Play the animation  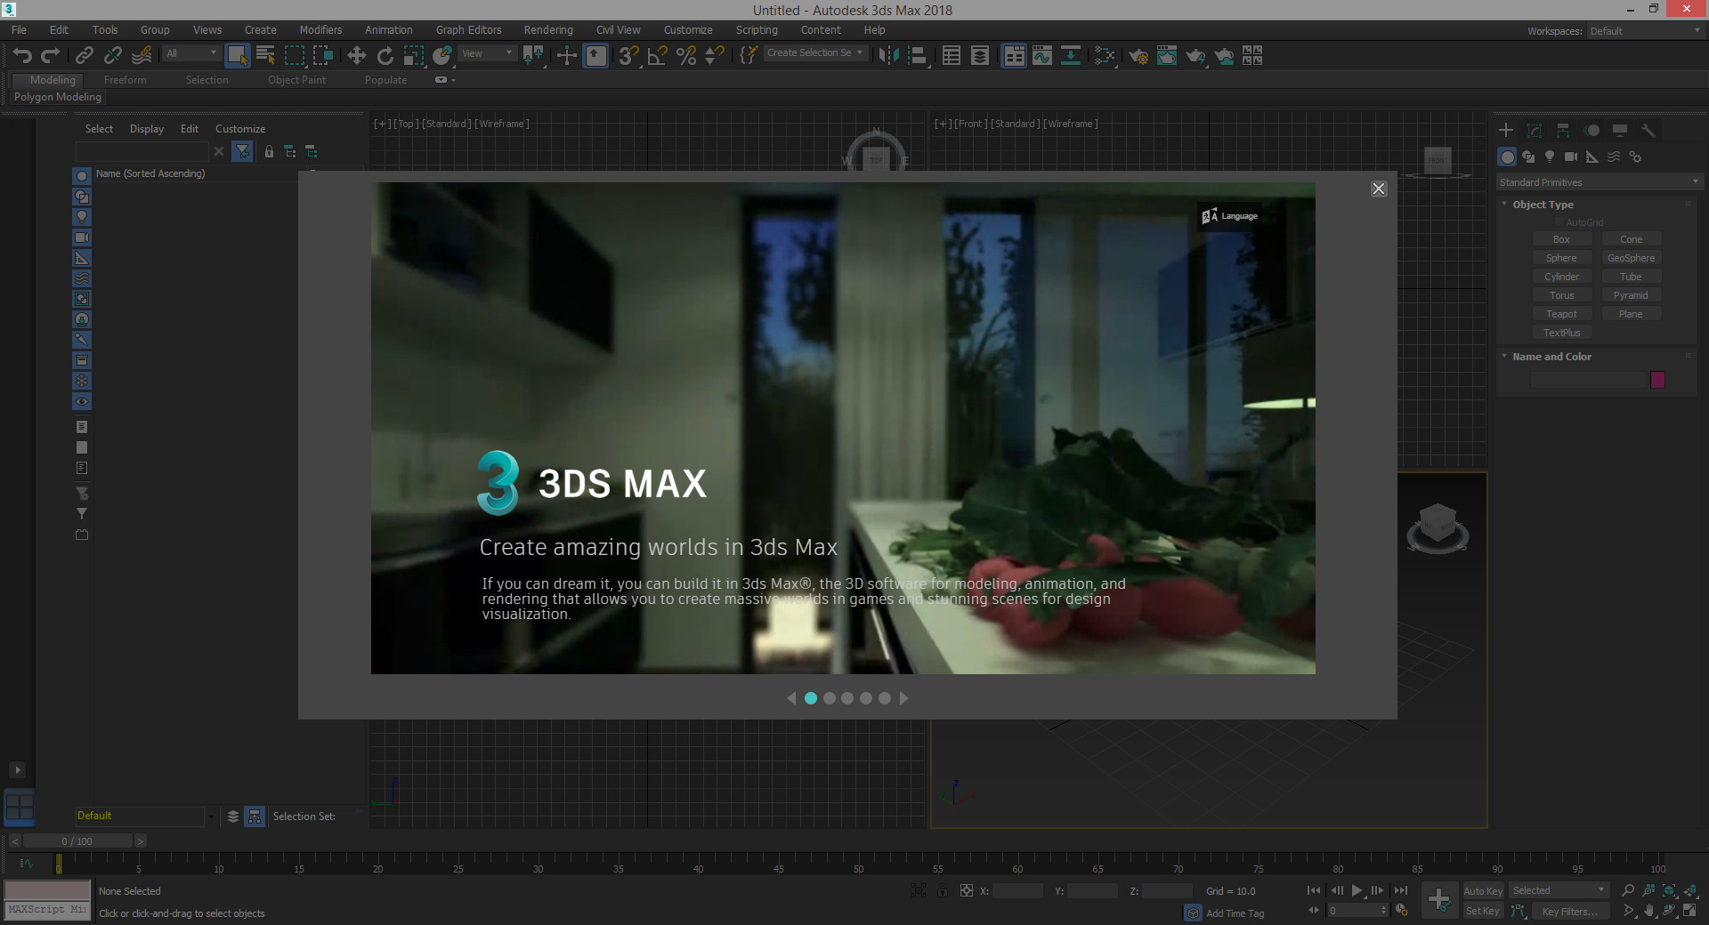(x=1357, y=890)
